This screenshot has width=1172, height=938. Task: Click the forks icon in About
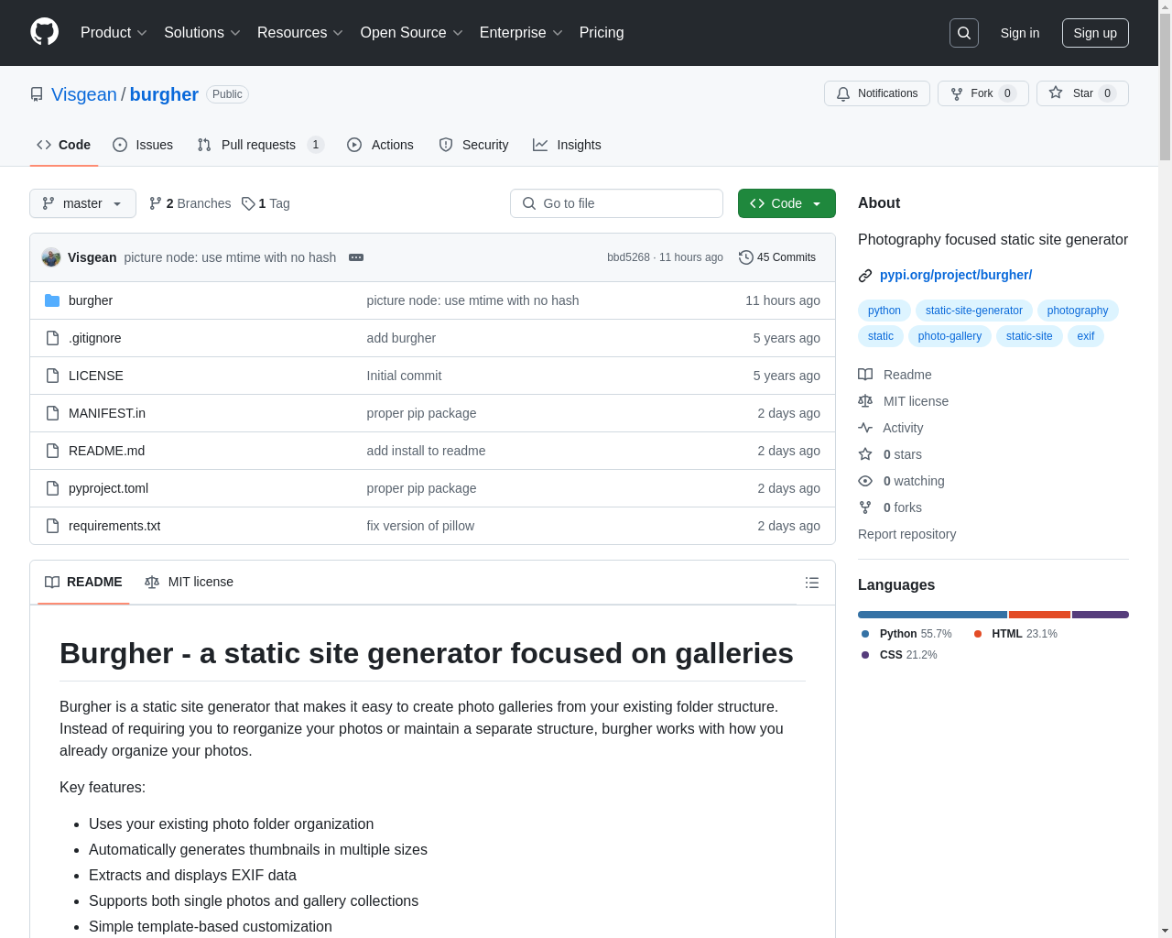point(865,507)
